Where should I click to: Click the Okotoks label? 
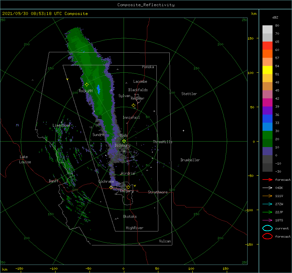[x=130, y=217]
